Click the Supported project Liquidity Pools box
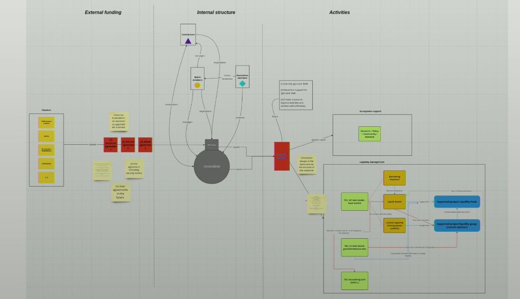Image resolution: width=520 pixels, height=299 pixels. point(457,202)
